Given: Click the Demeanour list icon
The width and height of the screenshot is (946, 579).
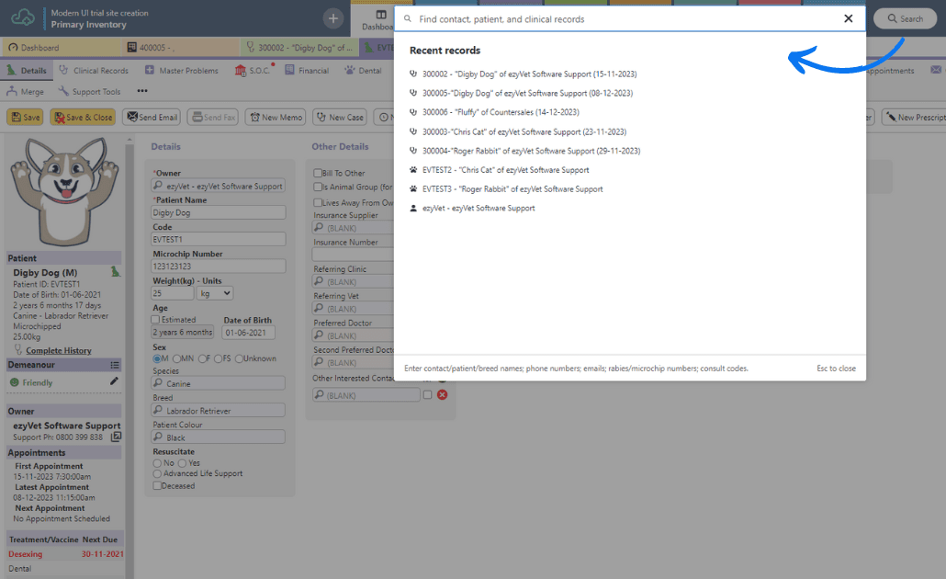Looking at the screenshot, I should (x=115, y=365).
